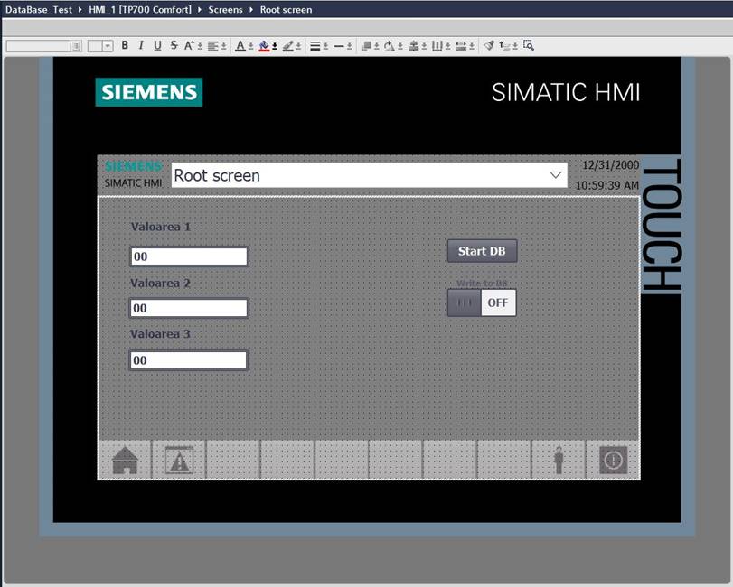733x587 pixels.
Task: Click the Valoarea 3 input field
Action: coord(188,360)
